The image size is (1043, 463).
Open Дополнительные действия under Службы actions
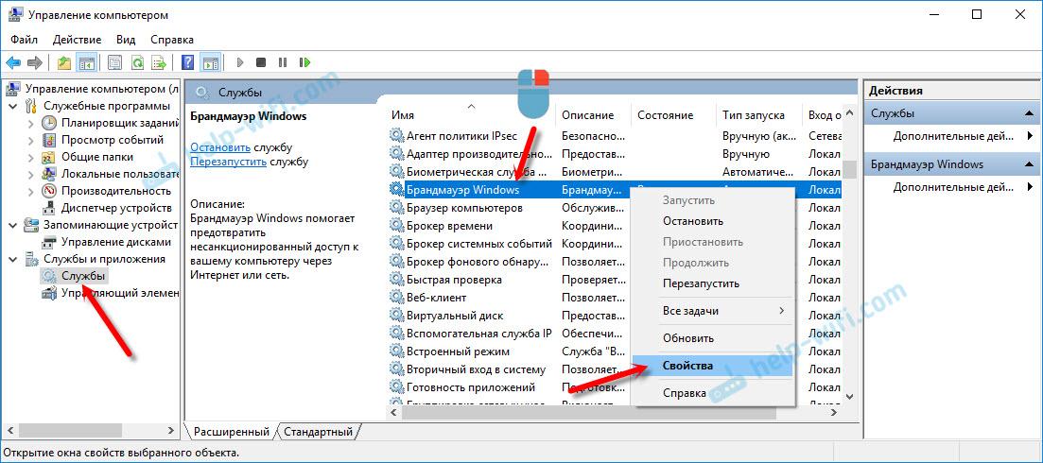pyautogui.click(x=953, y=136)
